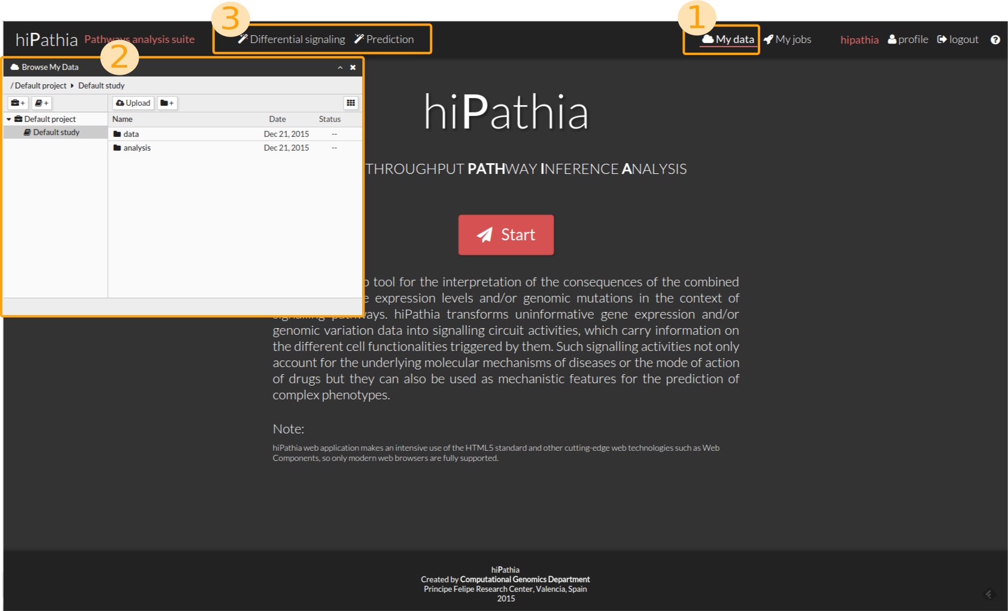Click Default project in the breadcrumb path
Screen dimensions: 1008x611
[x=40, y=85]
